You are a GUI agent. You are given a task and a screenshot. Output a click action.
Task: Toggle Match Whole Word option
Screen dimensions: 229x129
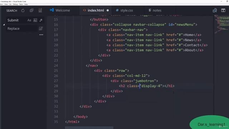(x=35, y=20)
